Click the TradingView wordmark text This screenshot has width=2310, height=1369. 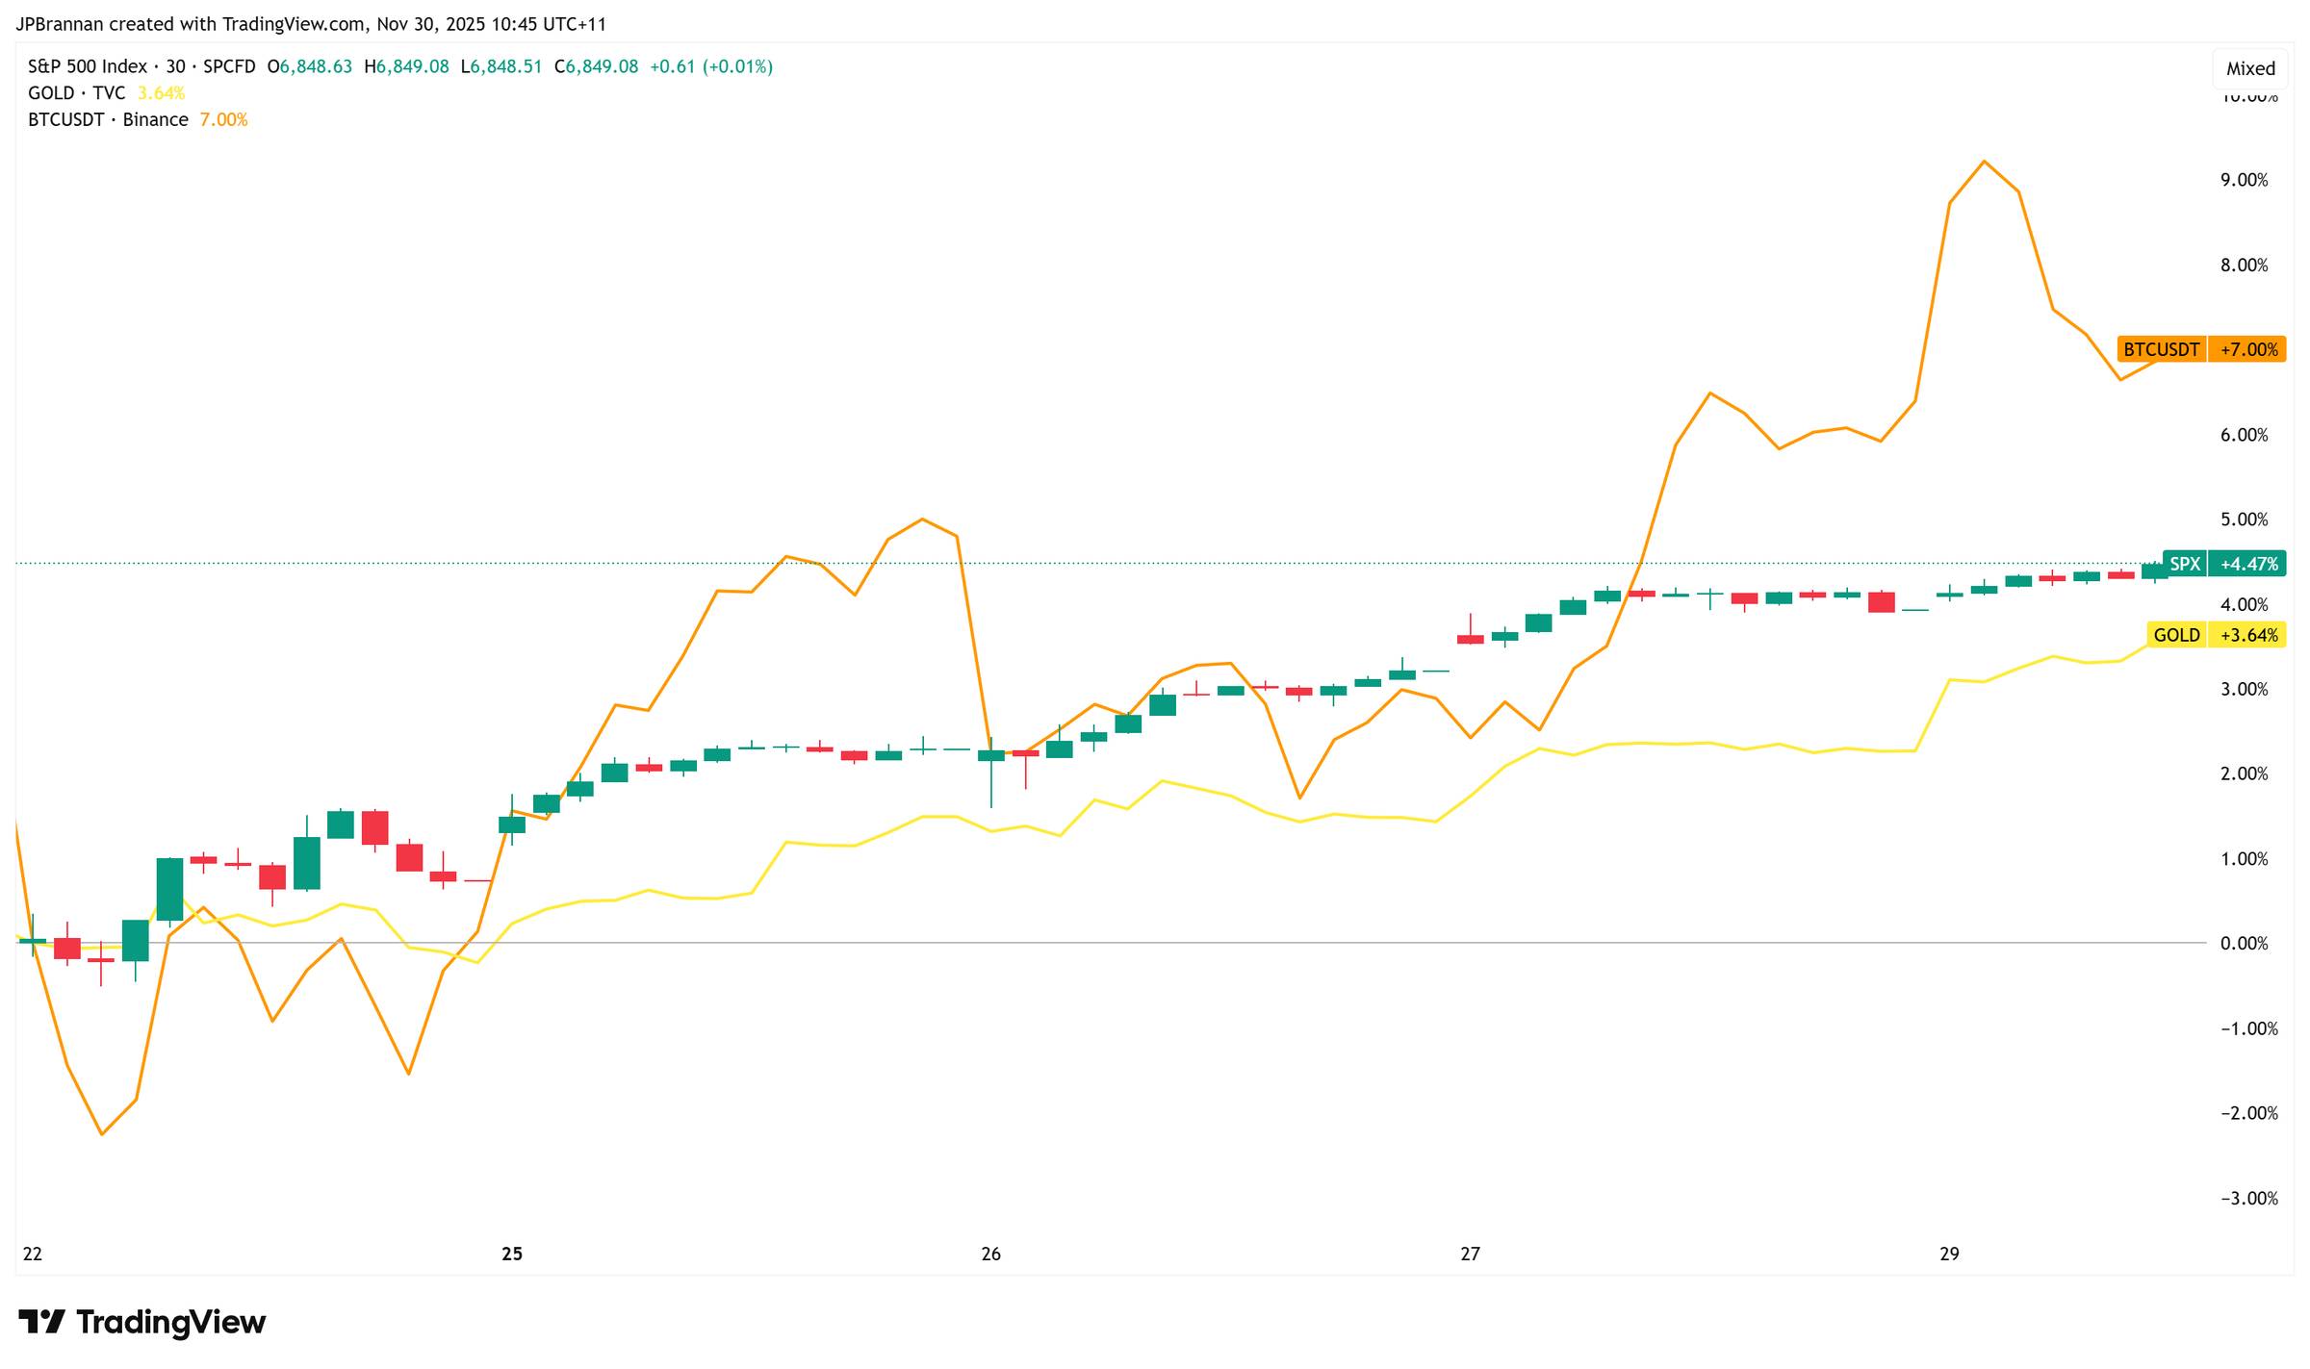(x=170, y=1322)
